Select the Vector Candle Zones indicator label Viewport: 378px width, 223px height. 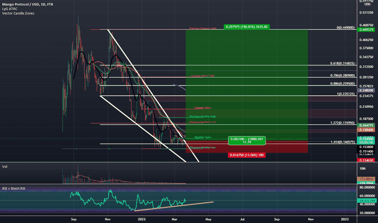pyautogui.click(x=18, y=13)
